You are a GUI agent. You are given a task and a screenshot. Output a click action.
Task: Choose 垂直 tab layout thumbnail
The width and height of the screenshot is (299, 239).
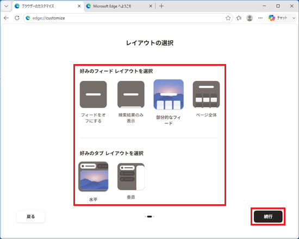(x=131, y=177)
